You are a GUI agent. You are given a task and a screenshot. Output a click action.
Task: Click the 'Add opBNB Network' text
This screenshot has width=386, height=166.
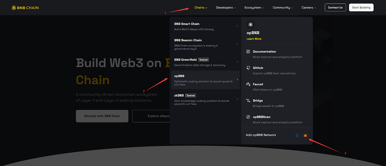pyautogui.click(x=261, y=135)
